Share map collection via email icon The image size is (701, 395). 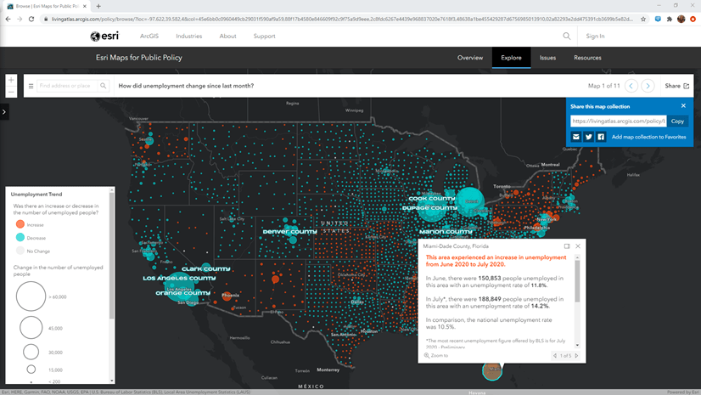click(576, 137)
